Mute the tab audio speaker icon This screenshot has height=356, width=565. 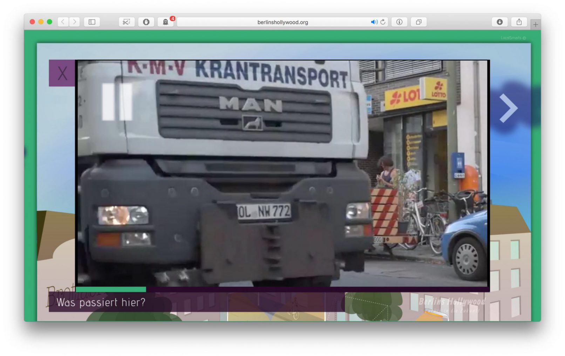pyautogui.click(x=374, y=22)
